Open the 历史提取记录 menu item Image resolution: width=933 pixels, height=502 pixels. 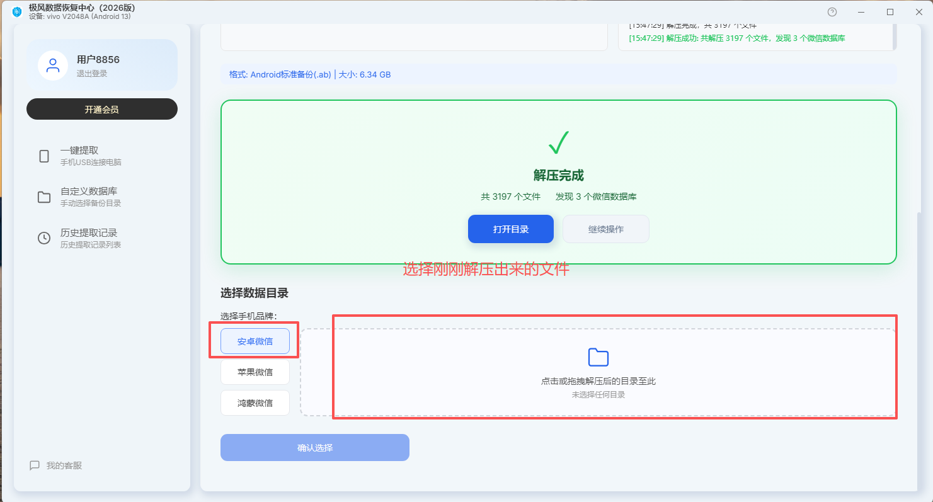pyautogui.click(x=102, y=238)
